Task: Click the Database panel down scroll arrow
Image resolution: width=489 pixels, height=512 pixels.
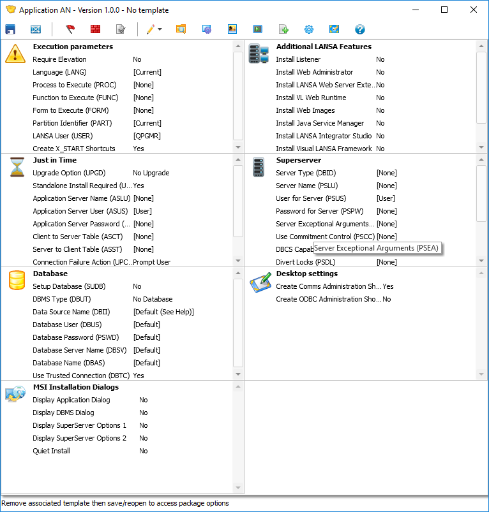Action: pyautogui.click(x=238, y=374)
